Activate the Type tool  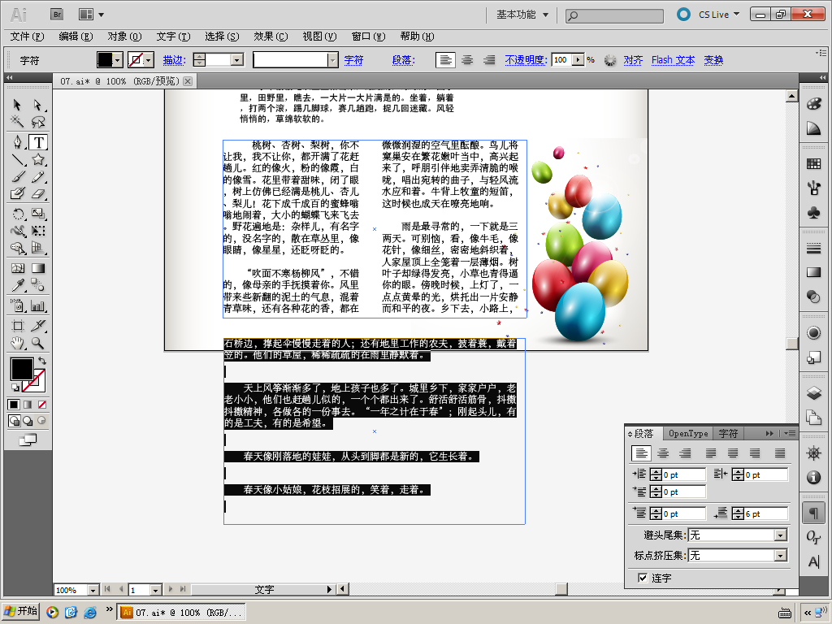click(x=37, y=142)
